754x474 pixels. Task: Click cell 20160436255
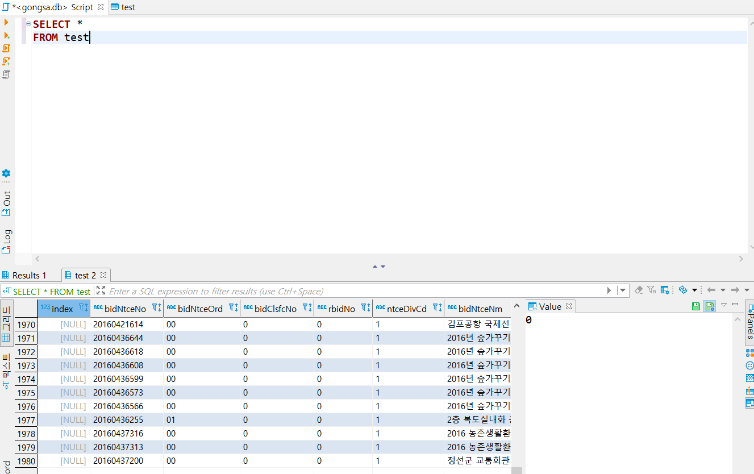127,420
